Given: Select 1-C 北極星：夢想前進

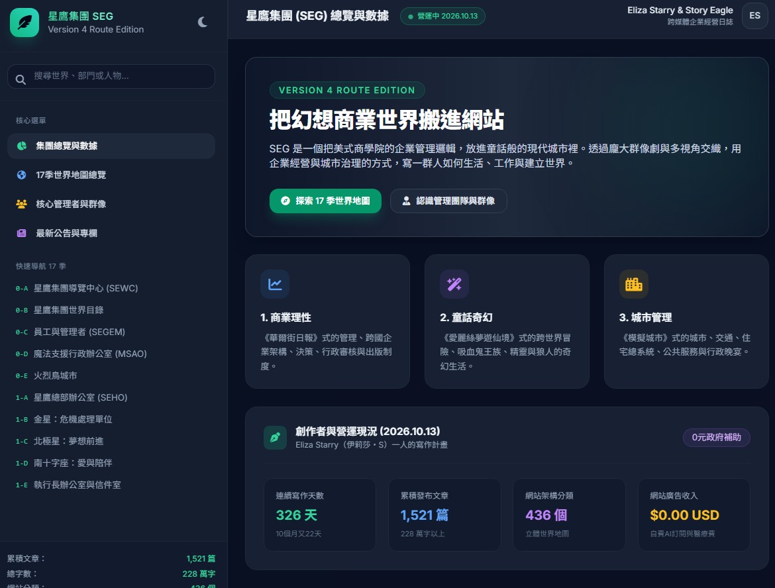Looking at the screenshot, I should (x=111, y=441).
